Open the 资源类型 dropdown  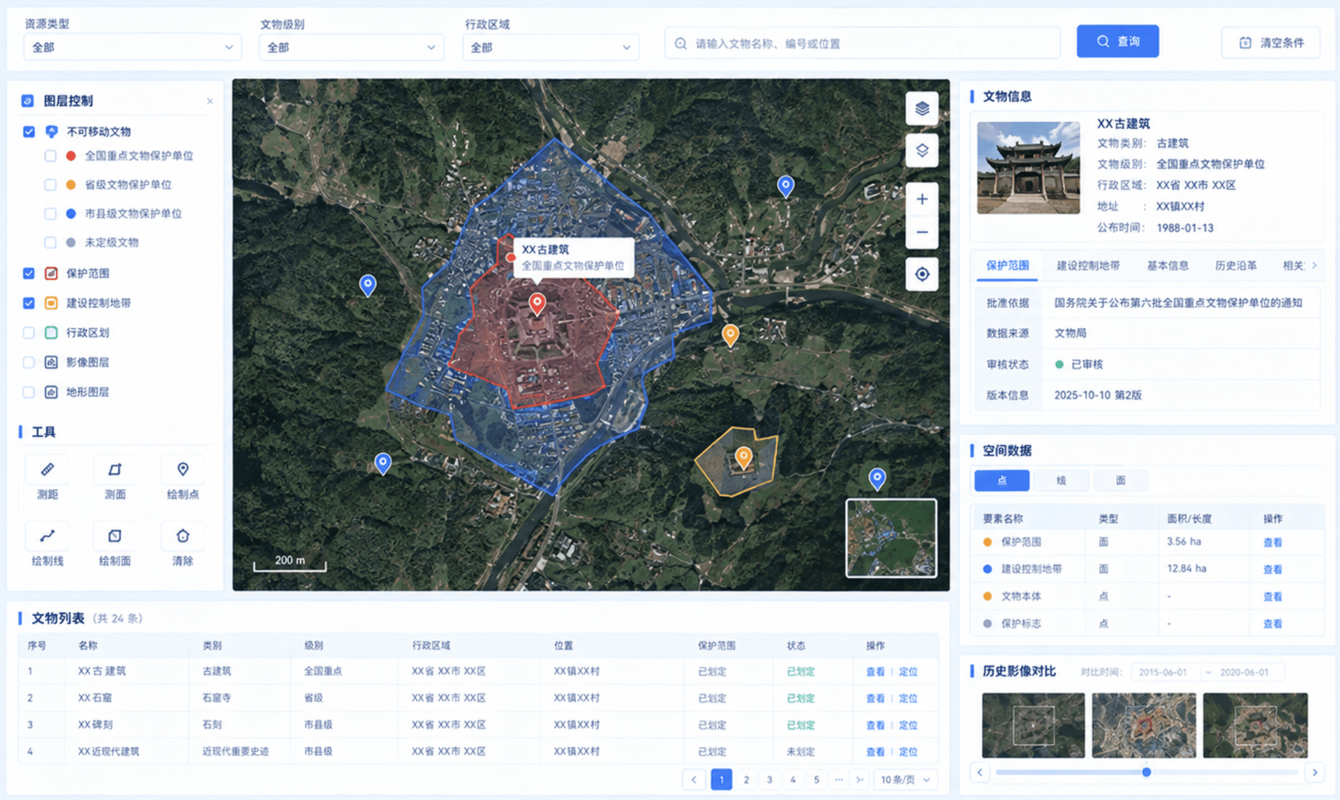133,47
